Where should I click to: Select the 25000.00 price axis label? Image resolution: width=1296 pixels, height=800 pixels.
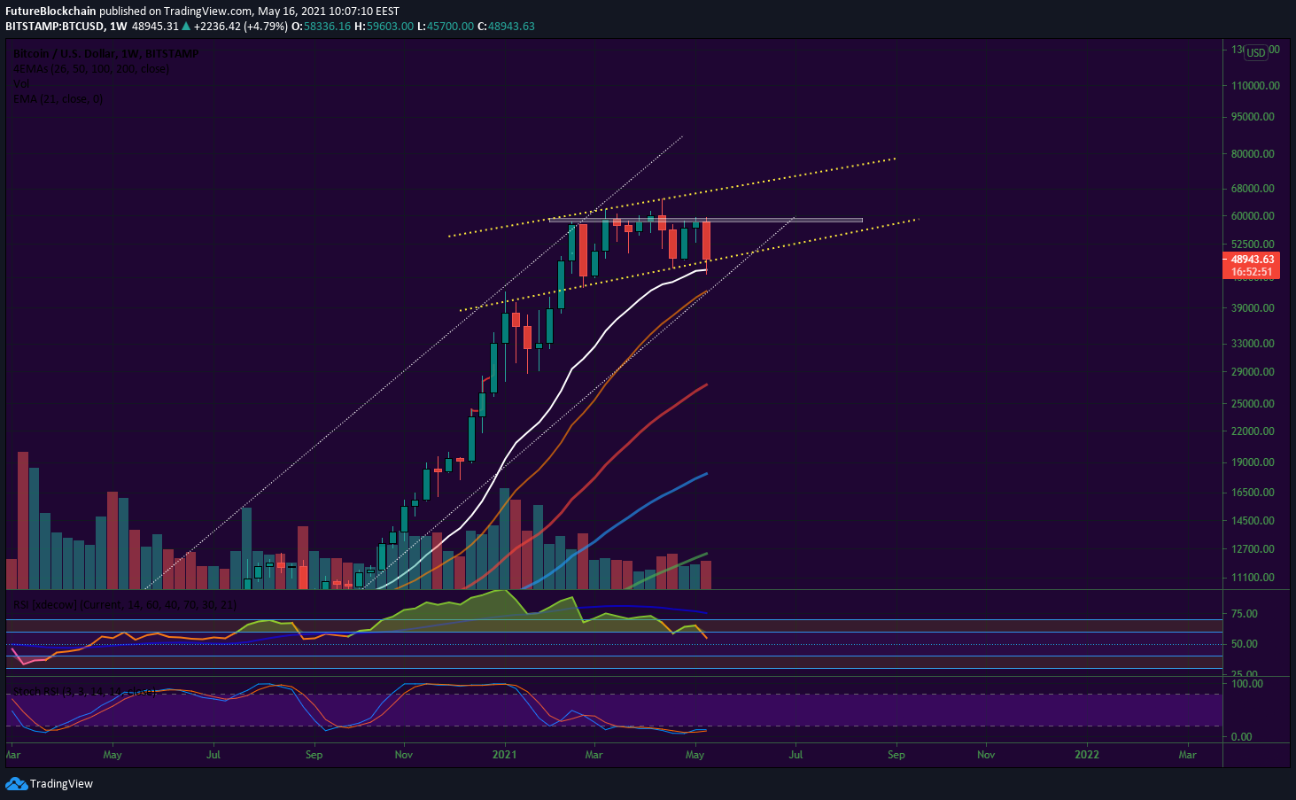click(x=1253, y=404)
